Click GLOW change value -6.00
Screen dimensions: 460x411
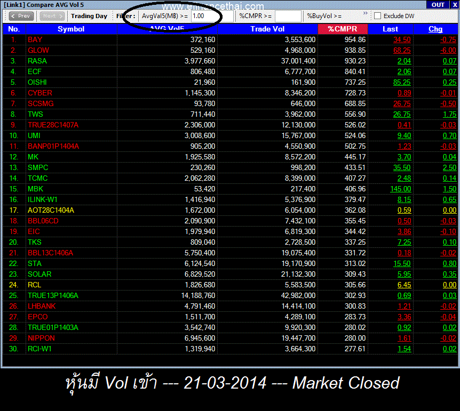[x=448, y=50]
